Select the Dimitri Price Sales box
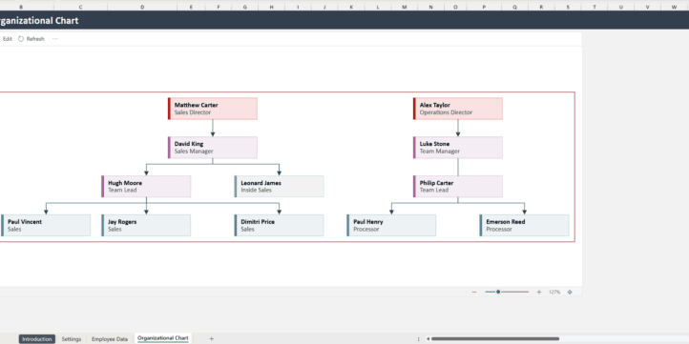Screen dimensions: 689x344 point(279,226)
